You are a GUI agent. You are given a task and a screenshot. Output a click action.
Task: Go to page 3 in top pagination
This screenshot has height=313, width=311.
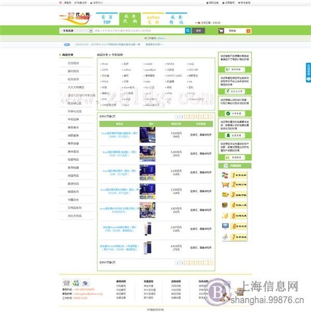tap(191, 117)
